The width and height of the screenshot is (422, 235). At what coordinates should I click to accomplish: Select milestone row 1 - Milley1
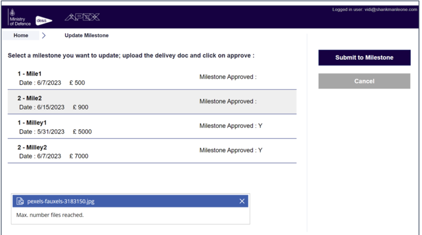pos(103,127)
